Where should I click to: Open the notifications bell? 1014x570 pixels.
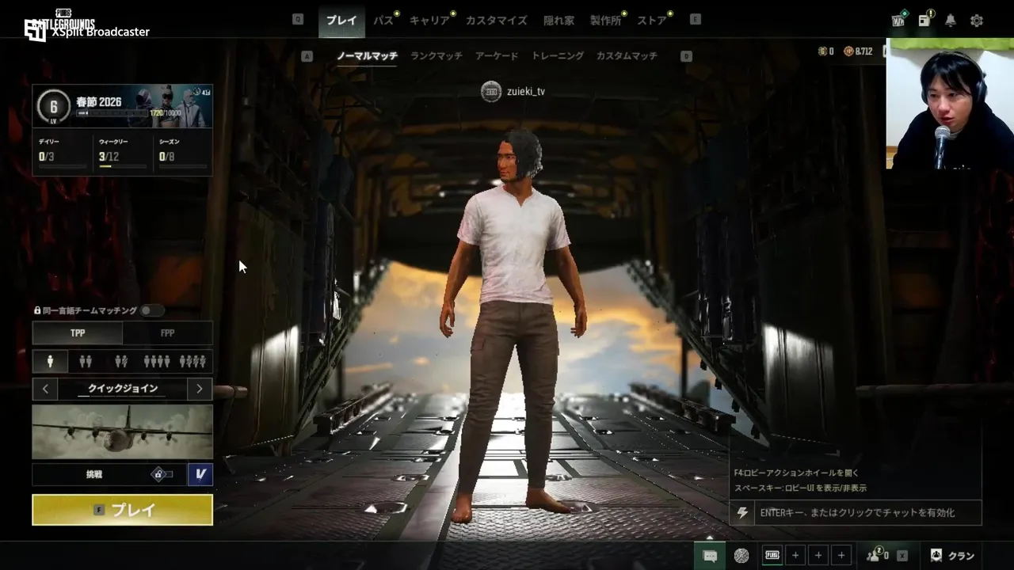click(951, 21)
